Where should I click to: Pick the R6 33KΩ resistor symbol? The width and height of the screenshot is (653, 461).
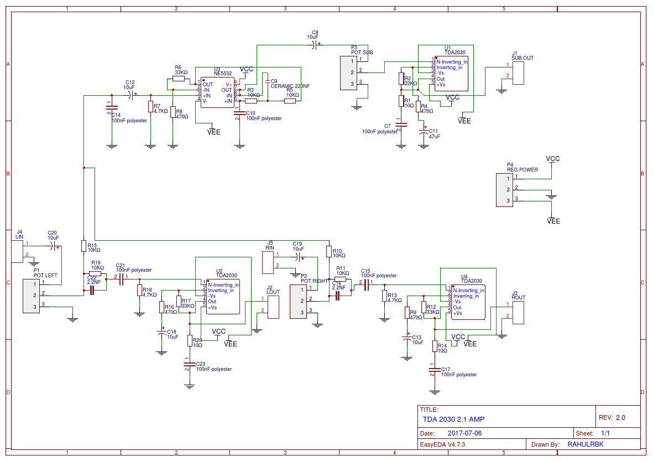coord(179,79)
